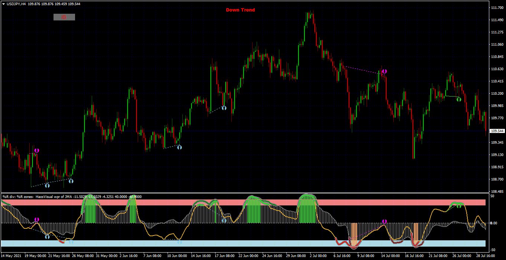This screenshot has height=260, width=506.
Task: Click price scale value 109.130
Action: (x=497, y=155)
